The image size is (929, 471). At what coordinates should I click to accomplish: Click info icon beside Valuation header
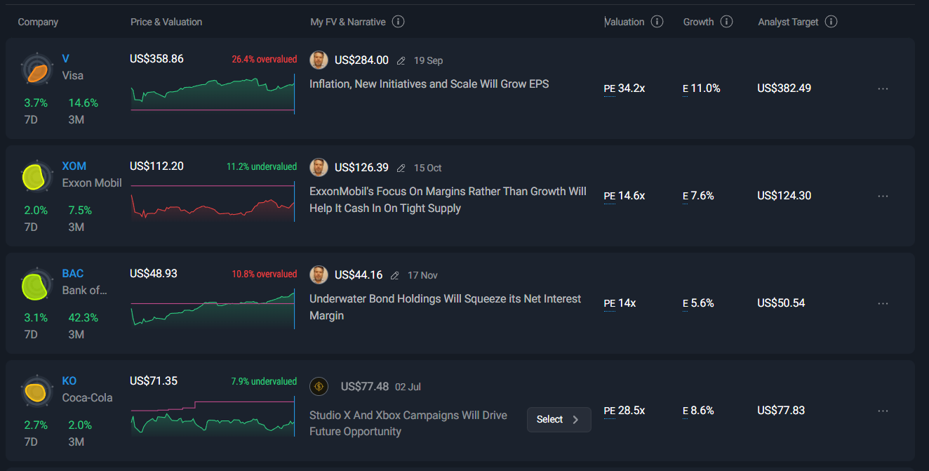click(657, 22)
